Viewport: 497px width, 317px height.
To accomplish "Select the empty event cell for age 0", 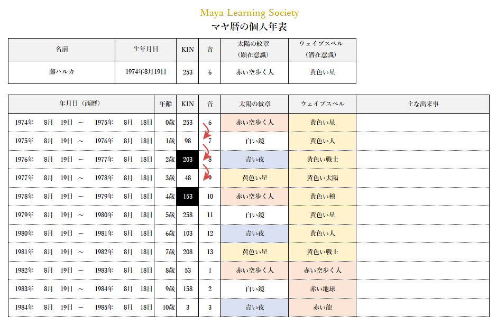I will point(422,122).
